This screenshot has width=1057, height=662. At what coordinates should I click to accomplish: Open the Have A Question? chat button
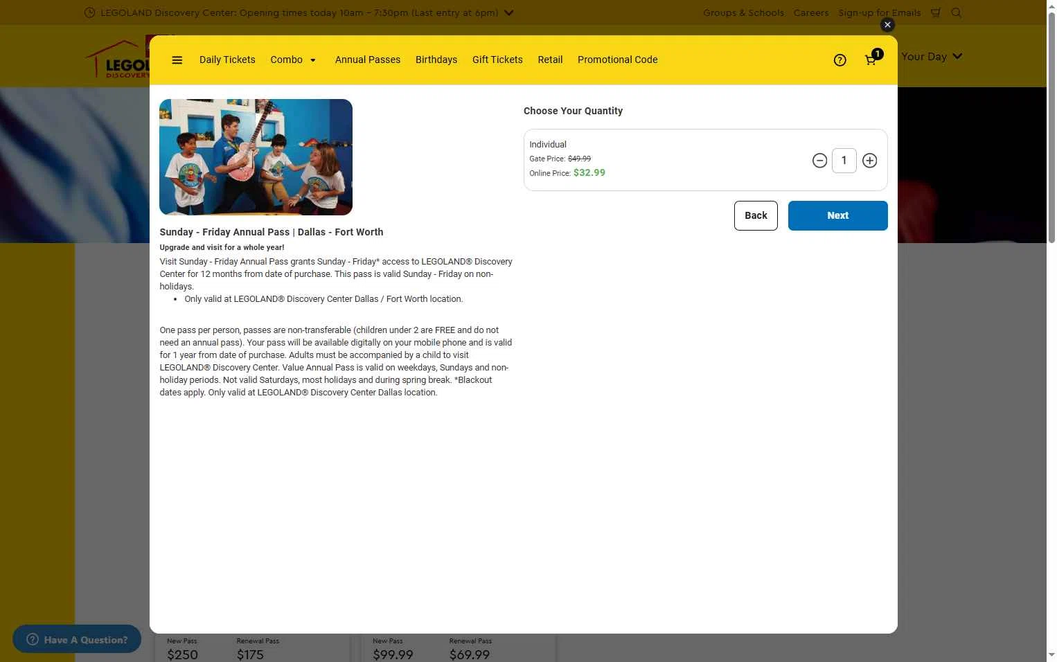click(77, 639)
